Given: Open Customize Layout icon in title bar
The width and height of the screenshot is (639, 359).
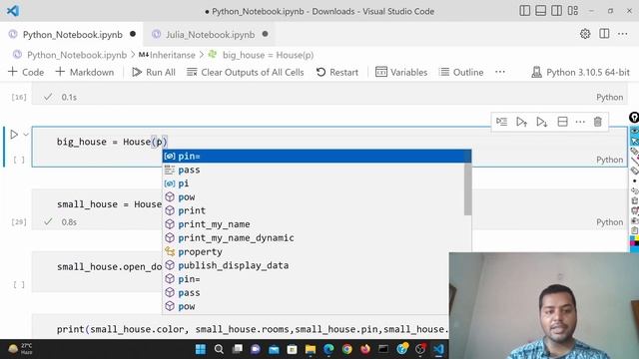Looking at the screenshot, I should [x=572, y=11].
